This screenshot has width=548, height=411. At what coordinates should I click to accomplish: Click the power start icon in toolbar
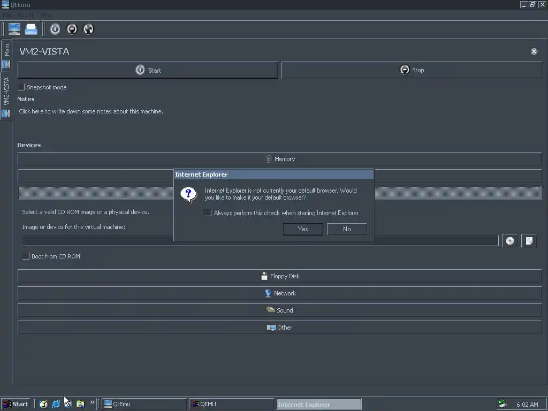55,29
